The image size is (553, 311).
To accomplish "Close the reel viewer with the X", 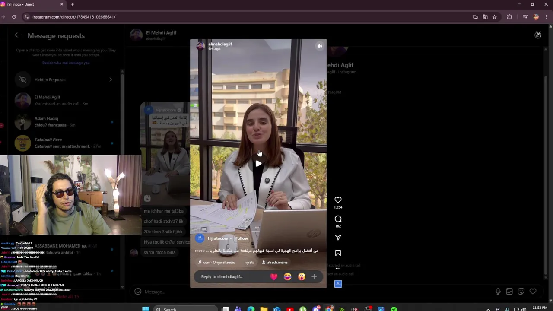I will (x=538, y=35).
